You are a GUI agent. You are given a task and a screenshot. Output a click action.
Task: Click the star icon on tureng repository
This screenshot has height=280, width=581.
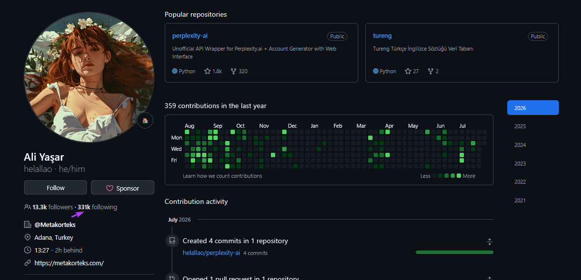tap(408, 71)
